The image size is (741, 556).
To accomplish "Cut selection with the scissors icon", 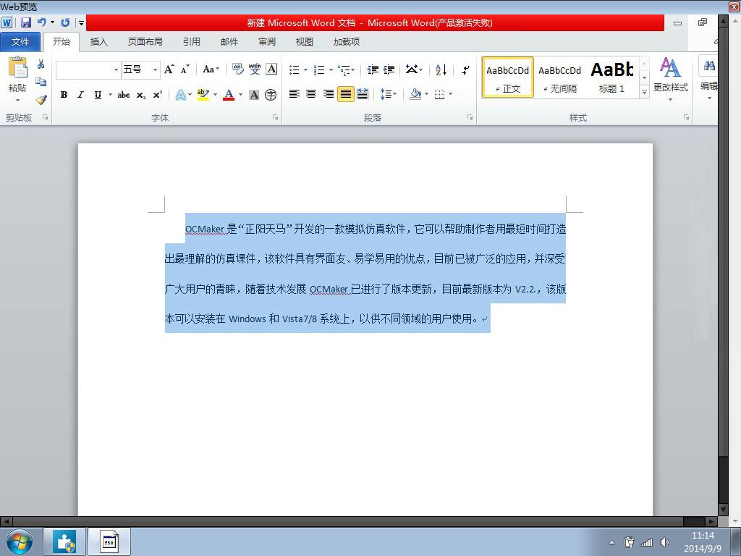I will click(x=41, y=64).
